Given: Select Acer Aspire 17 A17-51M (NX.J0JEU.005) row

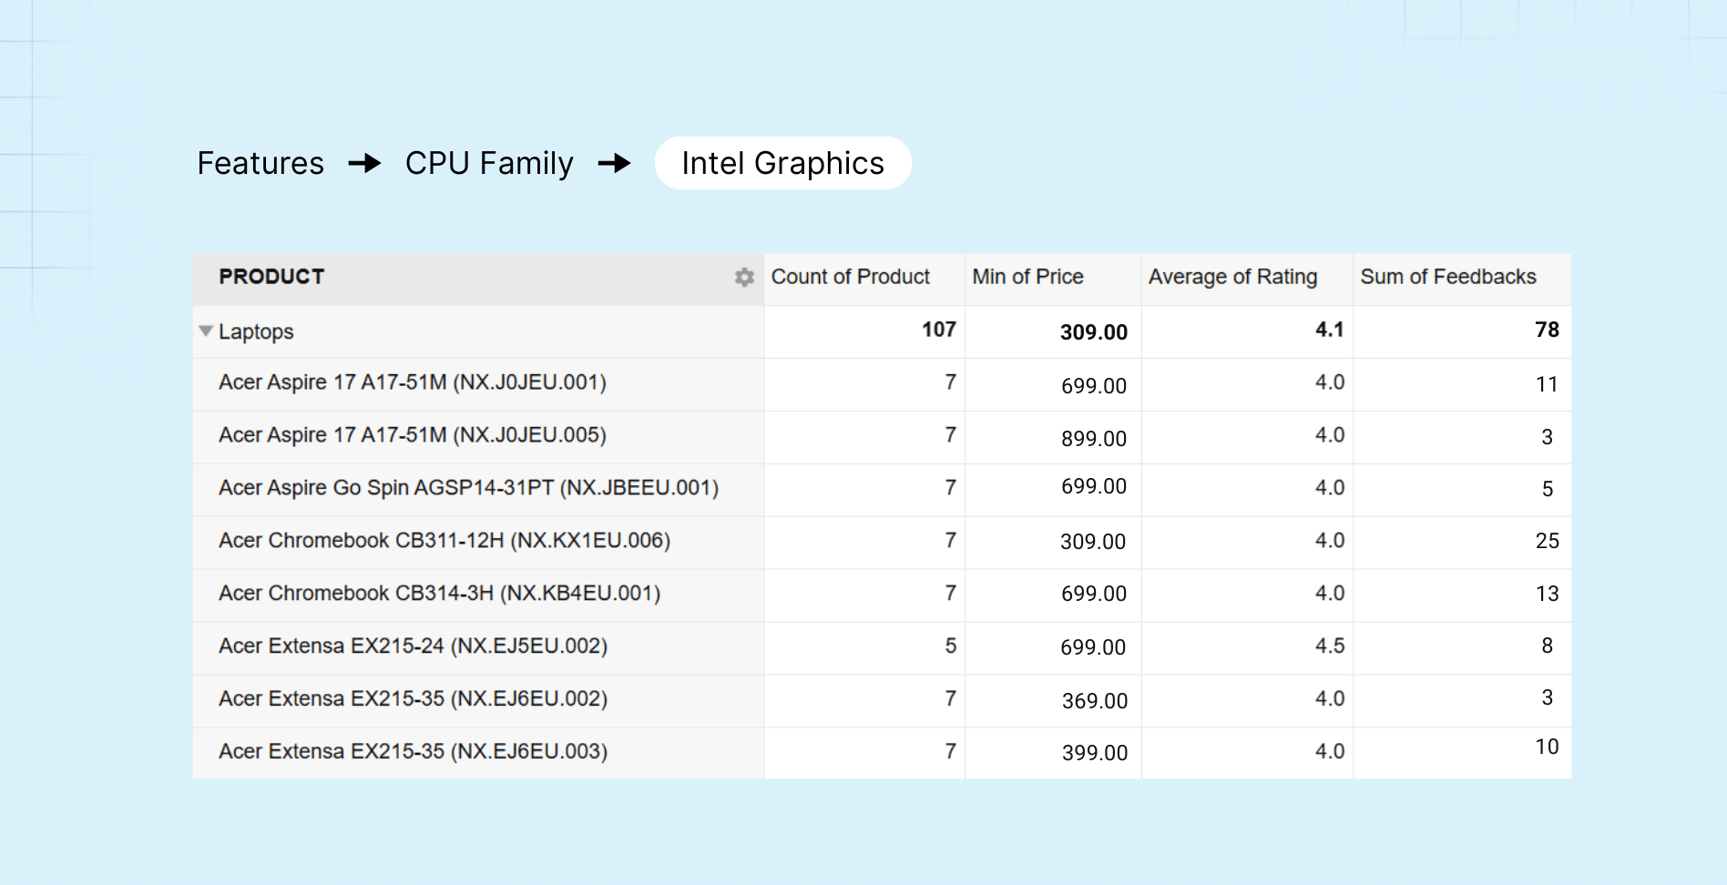Looking at the screenshot, I should (x=412, y=435).
